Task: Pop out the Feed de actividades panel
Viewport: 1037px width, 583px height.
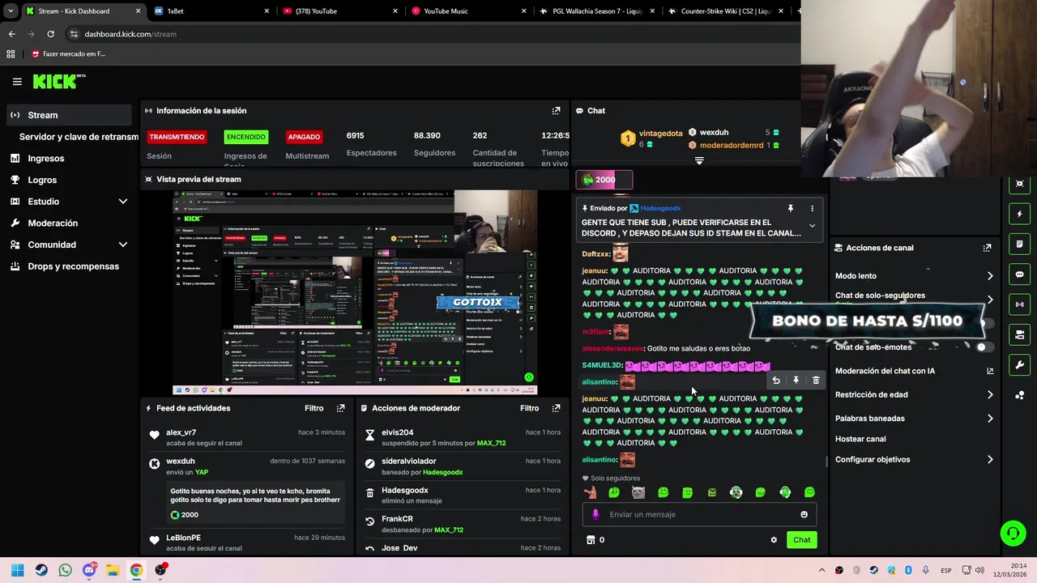Action: (x=340, y=408)
